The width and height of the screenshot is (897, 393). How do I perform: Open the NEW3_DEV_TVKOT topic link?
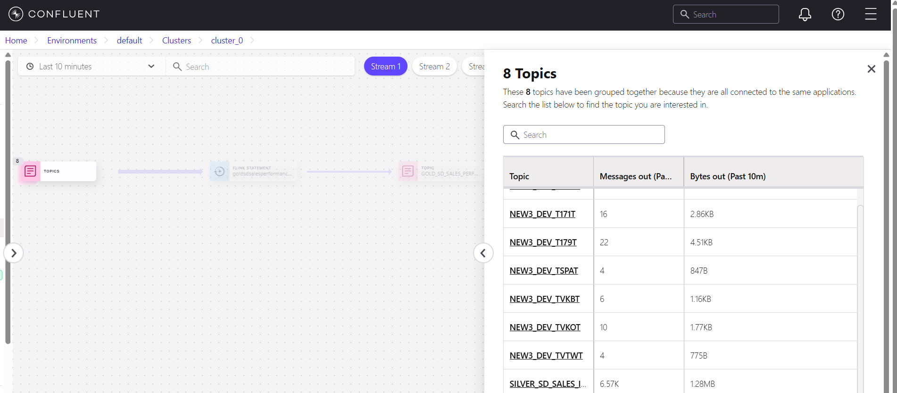(545, 327)
